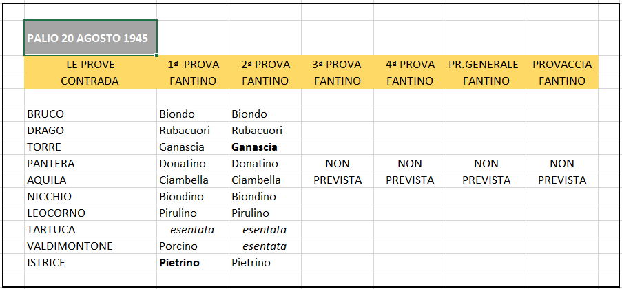The height and width of the screenshot is (289, 622).
Task: Select the NON cell under 4ª PROVA
Action: [410, 163]
